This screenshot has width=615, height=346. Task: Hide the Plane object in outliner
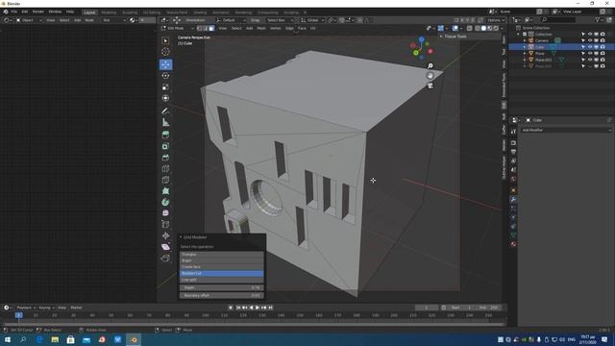590,54
